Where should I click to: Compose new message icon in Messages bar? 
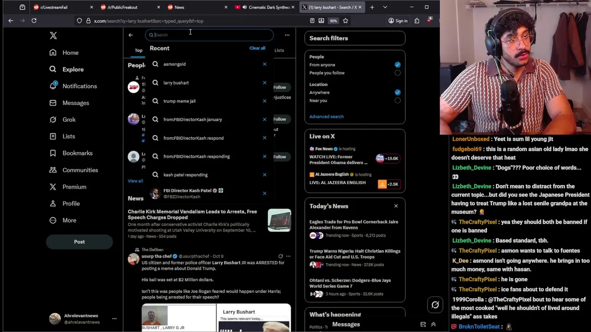(423, 325)
